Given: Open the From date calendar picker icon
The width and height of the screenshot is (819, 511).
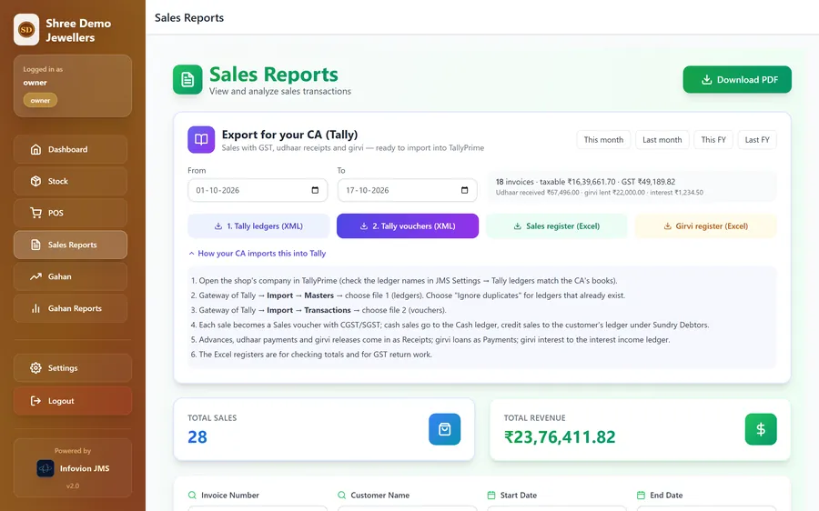Looking at the screenshot, I should click(x=315, y=190).
